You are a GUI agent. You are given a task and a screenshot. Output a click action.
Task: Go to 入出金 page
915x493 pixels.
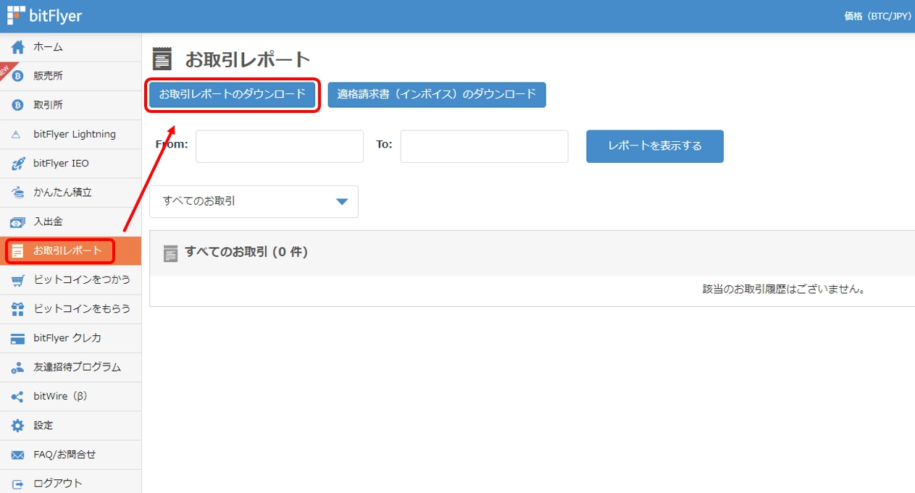tap(70, 222)
